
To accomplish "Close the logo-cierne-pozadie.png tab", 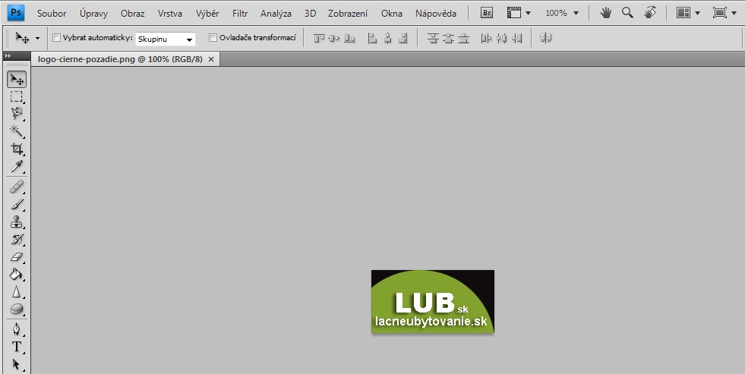I will tap(211, 59).
